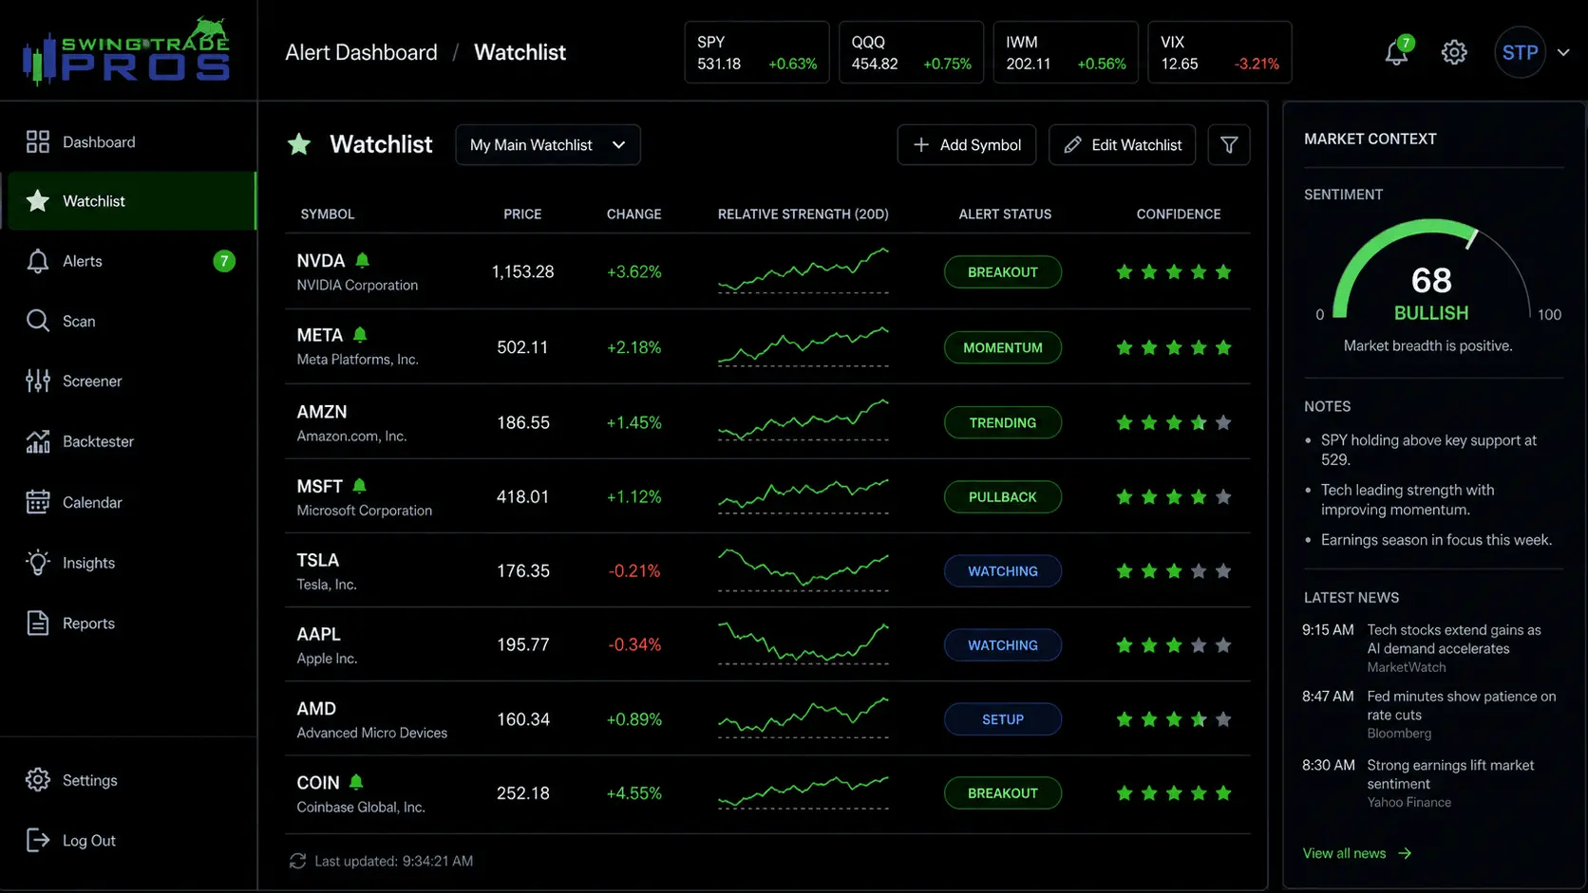This screenshot has width=1588, height=893.
Task: Click View all news link
Action: point(1357,853)
